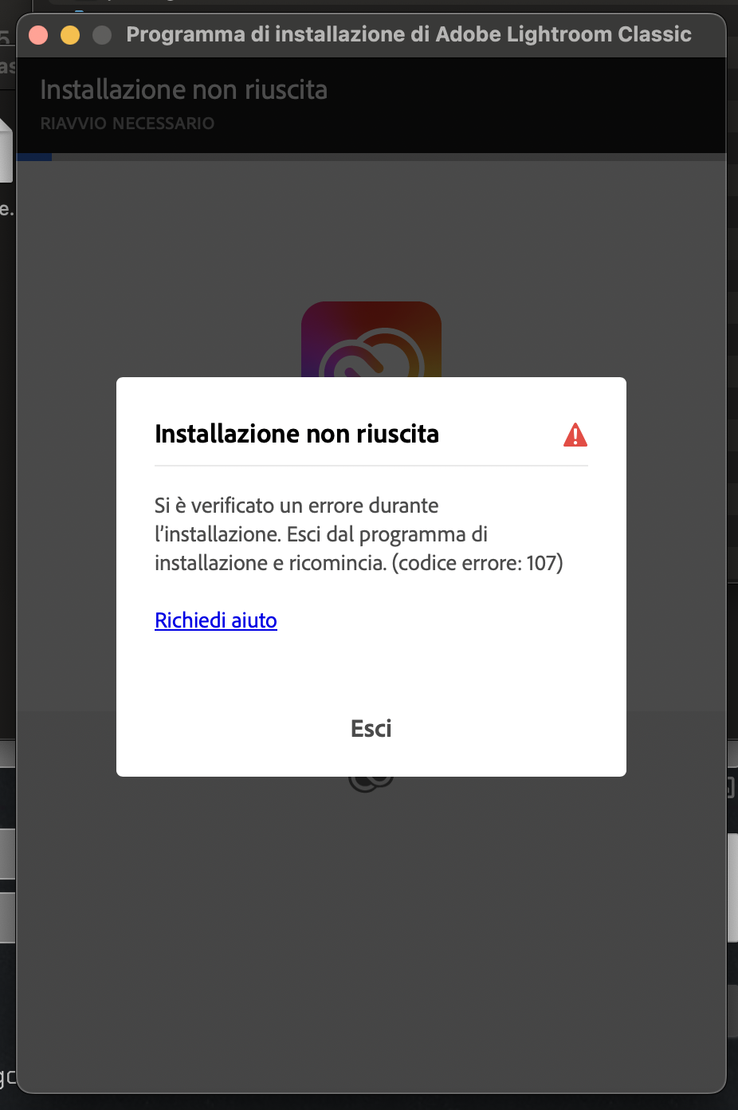Click the divider line under the dialog title
The width and height of the screenshot is (738, 1110).
click(x=371, y=466)
